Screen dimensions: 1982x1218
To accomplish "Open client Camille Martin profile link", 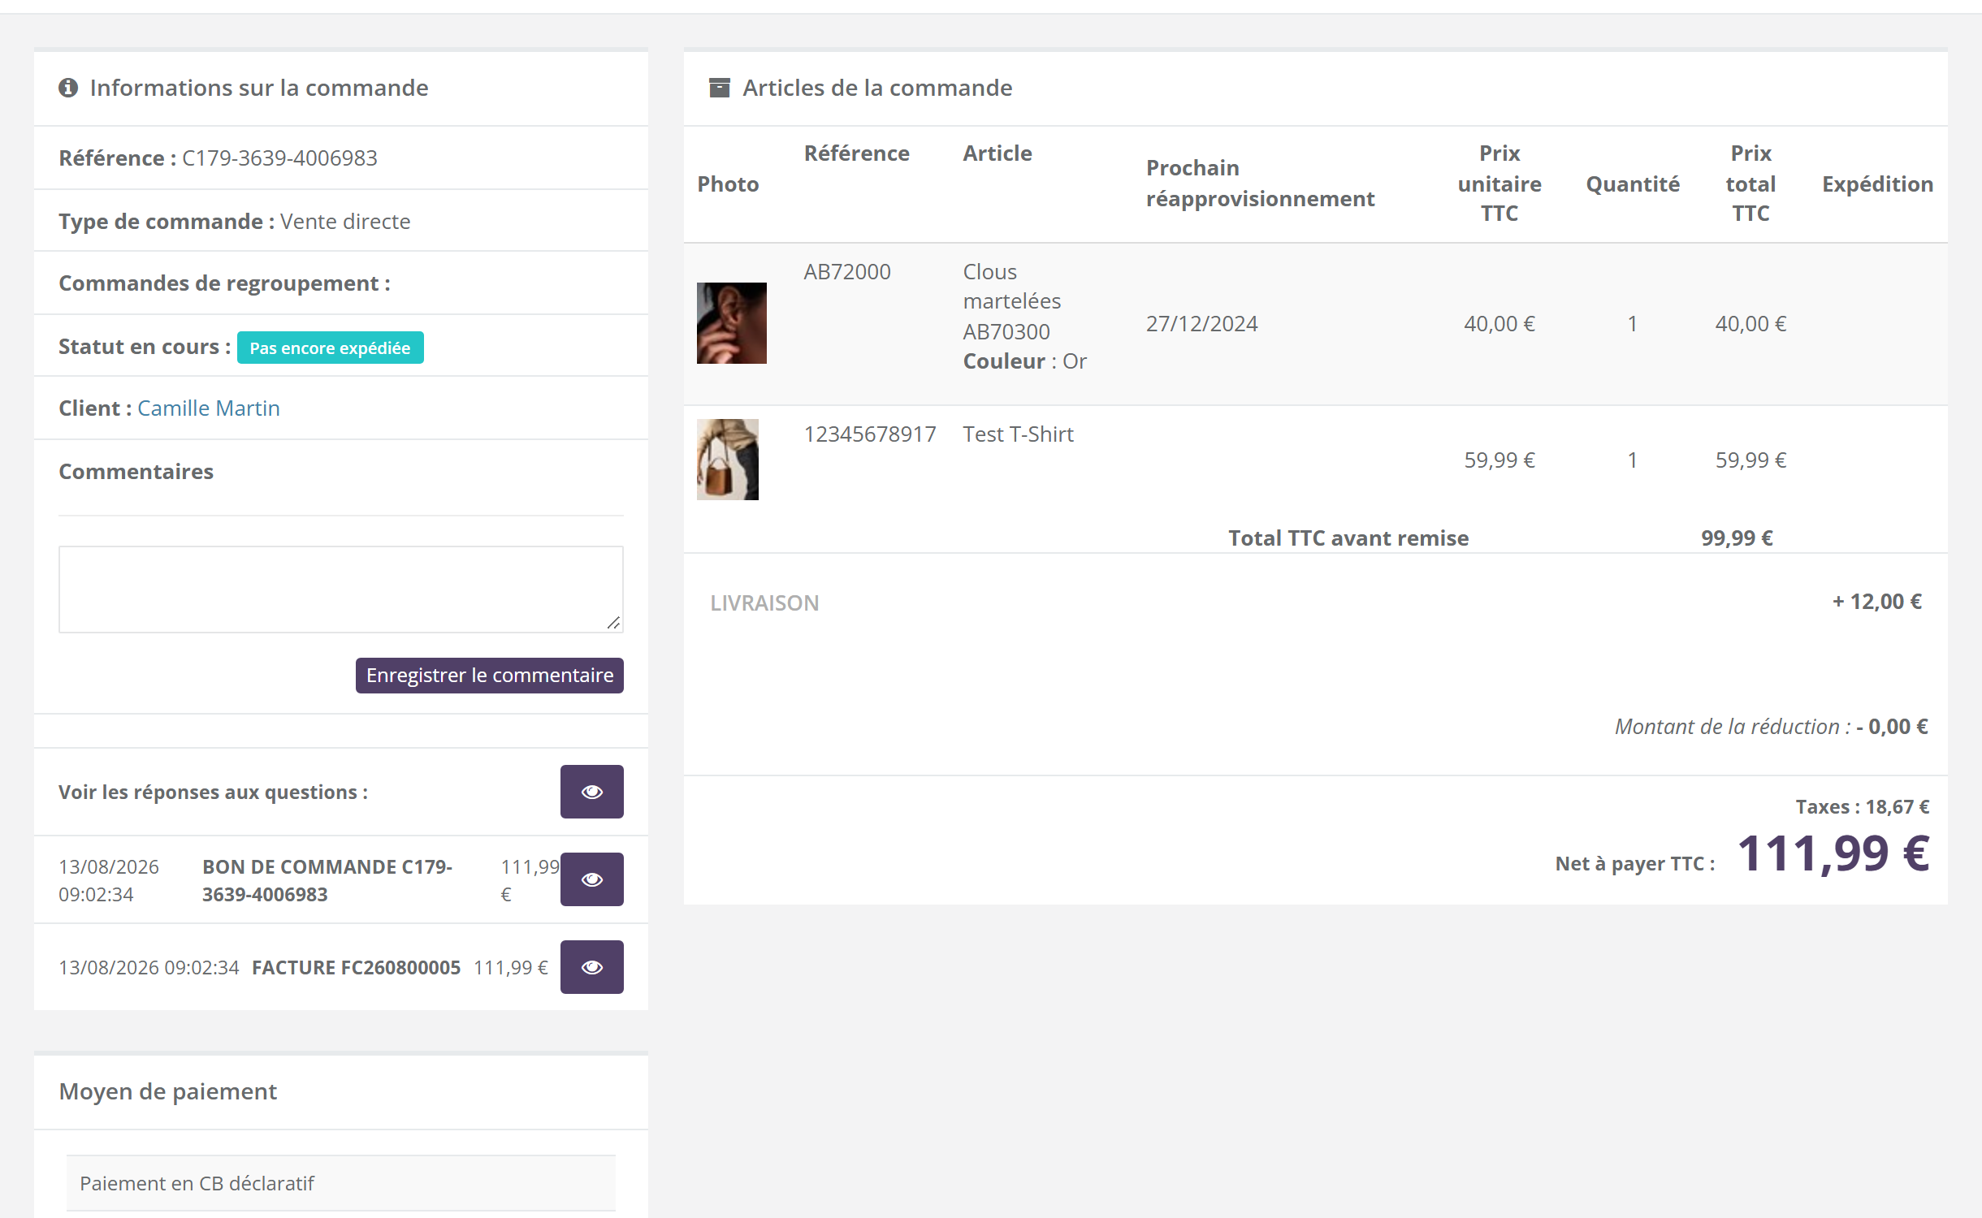I will point(209,408).
